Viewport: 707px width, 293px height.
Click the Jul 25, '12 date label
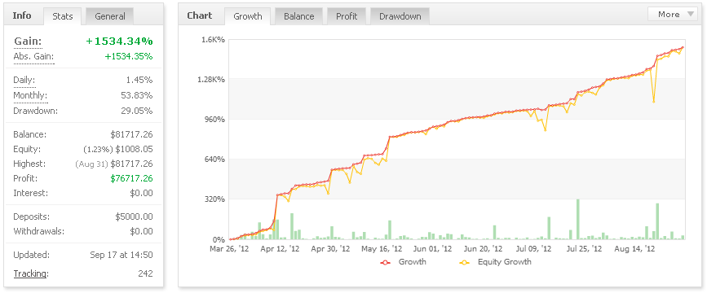coord(585,248)
